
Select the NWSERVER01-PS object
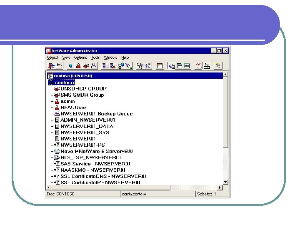click(x=82, y=145)
